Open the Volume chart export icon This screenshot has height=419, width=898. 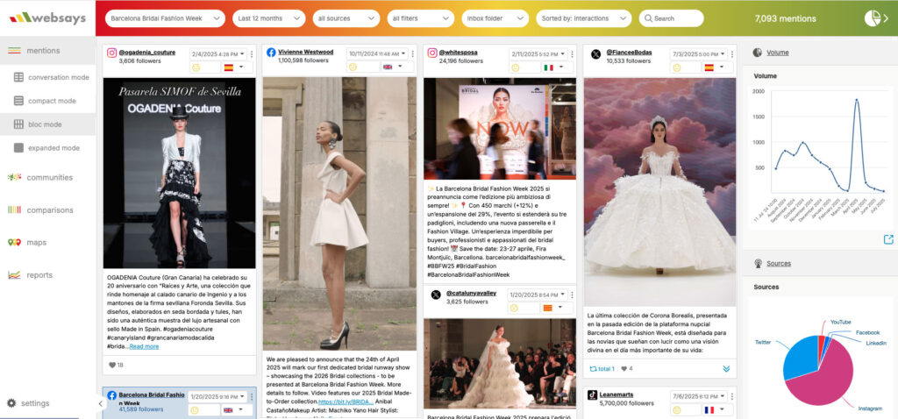[888, 239]
